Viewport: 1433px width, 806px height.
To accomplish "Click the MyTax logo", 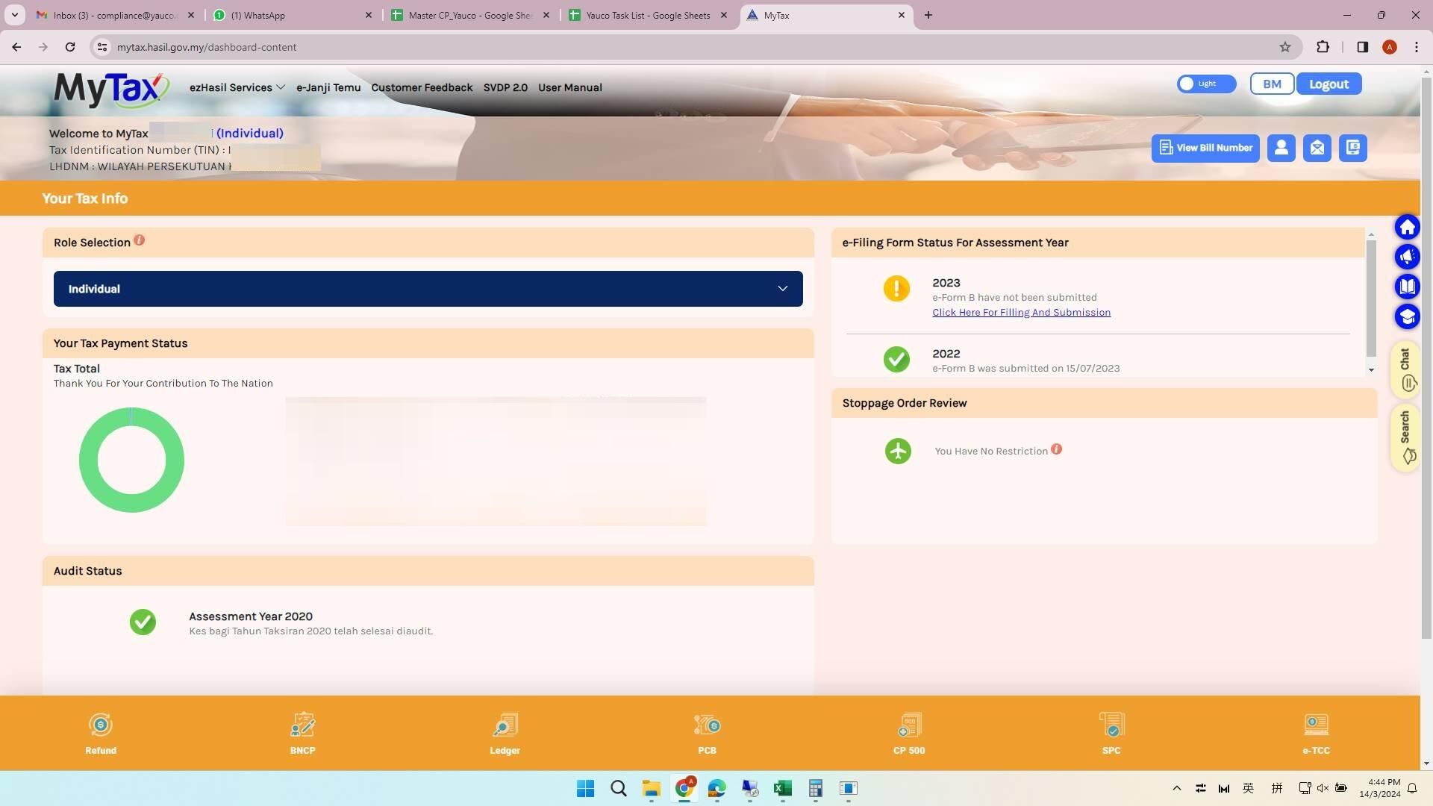I will 111,90.
